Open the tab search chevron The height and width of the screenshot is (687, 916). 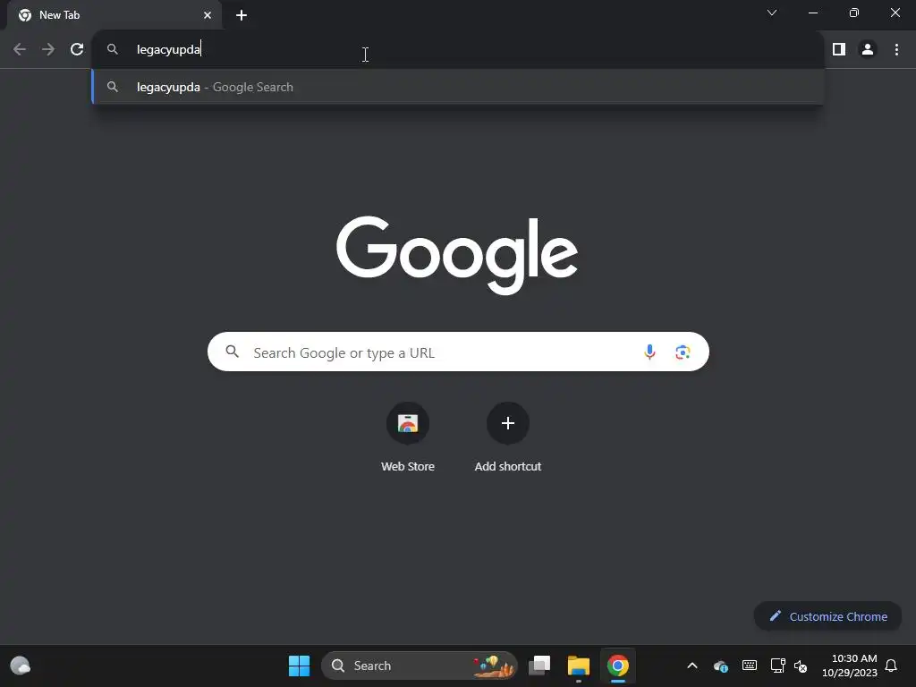(772, 13)
